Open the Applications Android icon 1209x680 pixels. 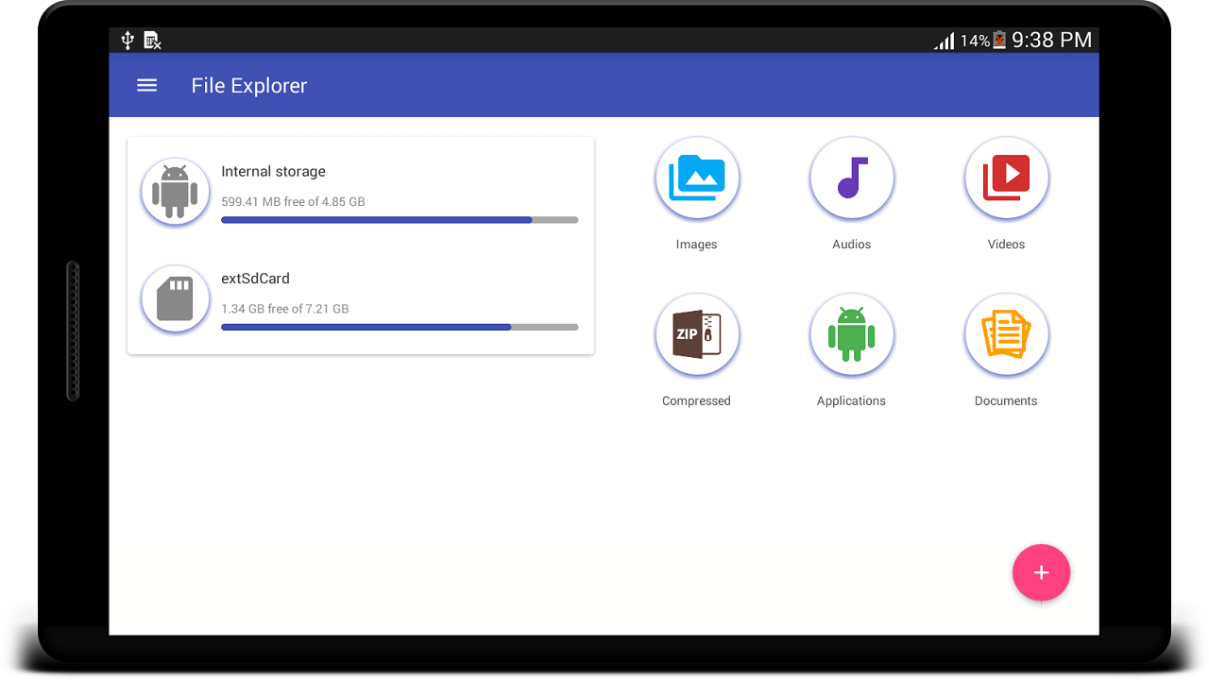point(852,335)
